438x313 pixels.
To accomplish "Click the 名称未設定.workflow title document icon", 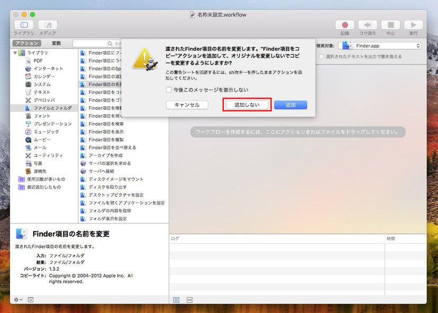I will [192, 15].
